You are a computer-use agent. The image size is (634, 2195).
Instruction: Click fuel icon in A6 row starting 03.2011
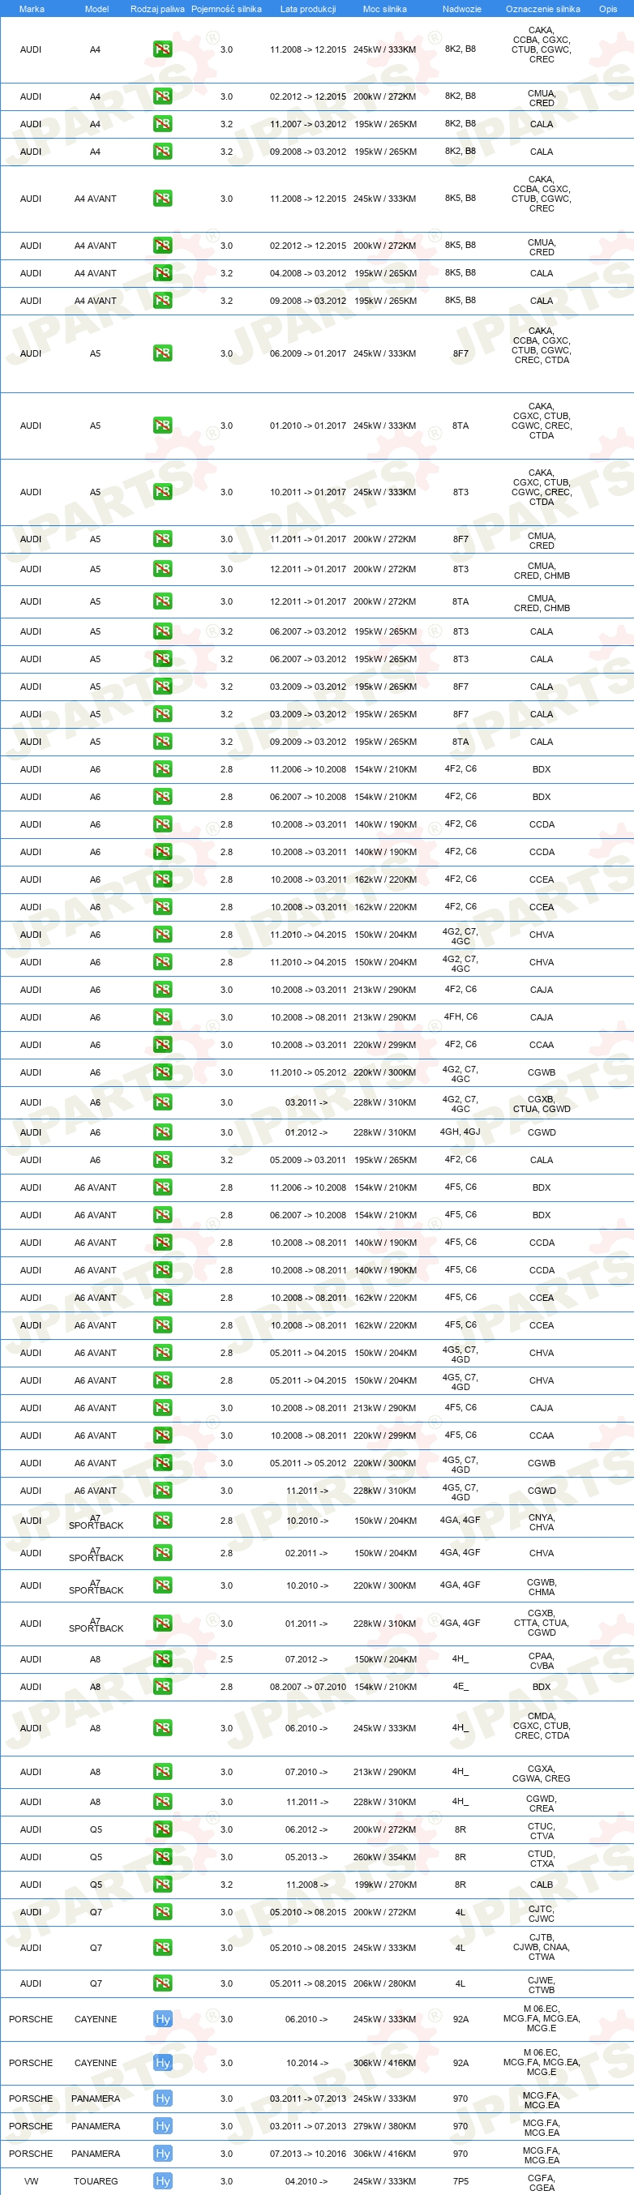163,1102
